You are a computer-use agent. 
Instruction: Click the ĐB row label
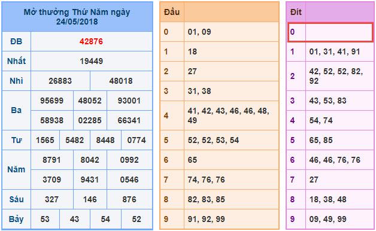16,41
